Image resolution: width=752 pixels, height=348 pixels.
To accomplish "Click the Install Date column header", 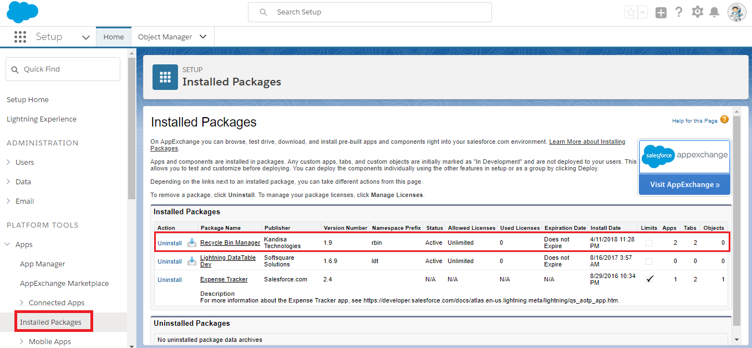I will coord(606,228).
